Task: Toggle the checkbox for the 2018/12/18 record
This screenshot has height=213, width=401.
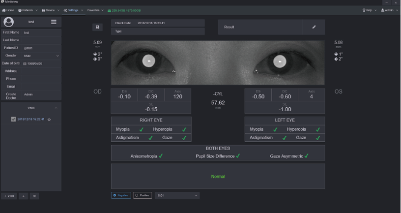Action: [14, 119]
